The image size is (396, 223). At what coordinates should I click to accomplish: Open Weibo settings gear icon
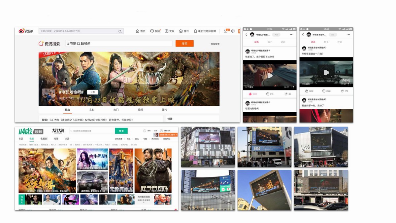tap(233, 31)
